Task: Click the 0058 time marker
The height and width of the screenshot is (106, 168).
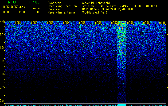Action: point(130,23)
